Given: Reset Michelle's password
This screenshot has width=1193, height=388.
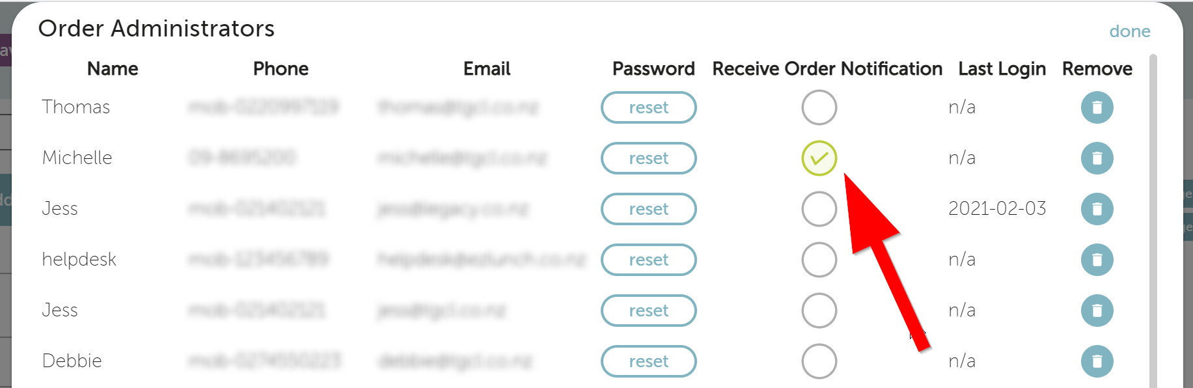Looking at the screenshot, I should [x=648, y=158].
